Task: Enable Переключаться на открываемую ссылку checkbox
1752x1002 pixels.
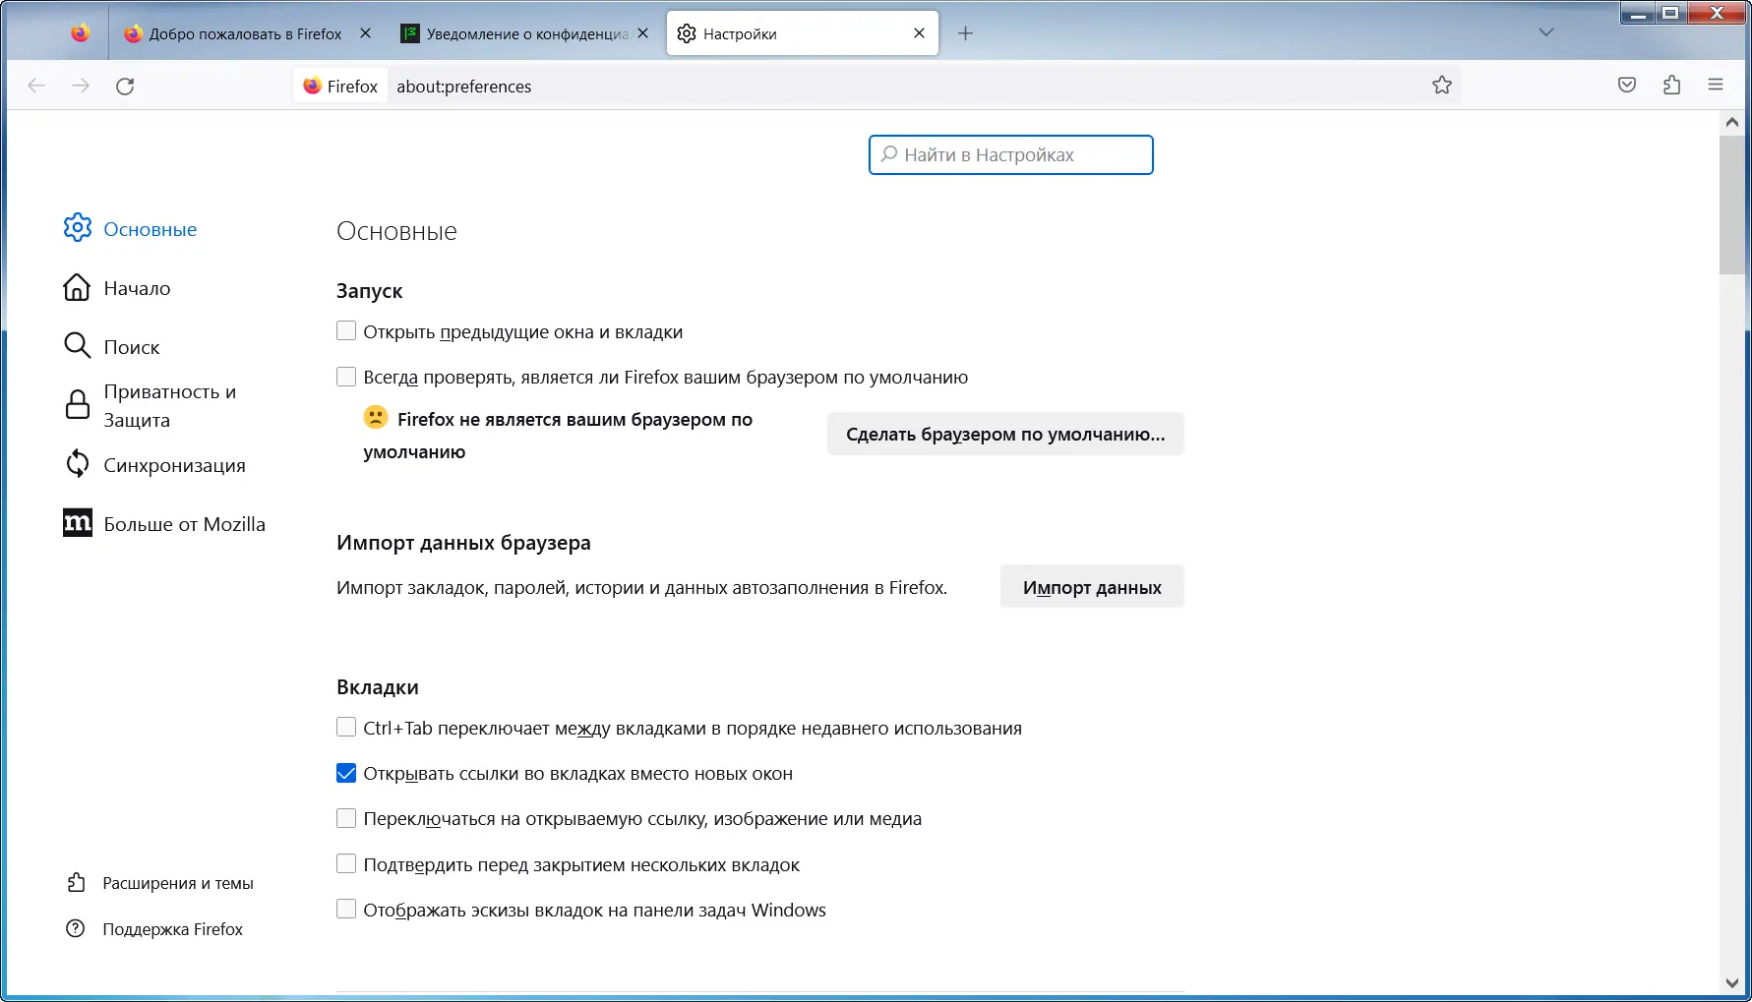Action: point(346,818)
